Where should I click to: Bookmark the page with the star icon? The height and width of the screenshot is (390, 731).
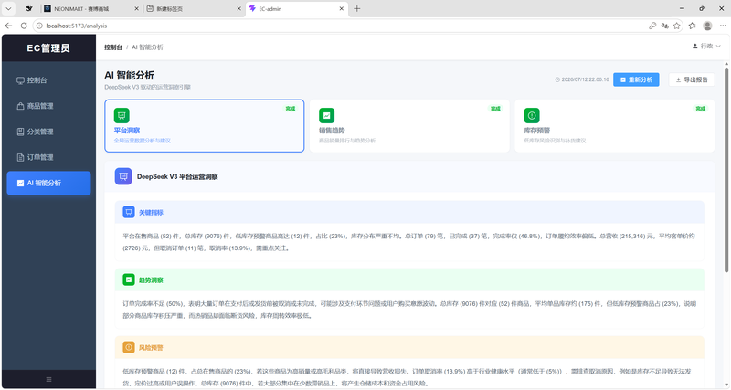[676, 26]
